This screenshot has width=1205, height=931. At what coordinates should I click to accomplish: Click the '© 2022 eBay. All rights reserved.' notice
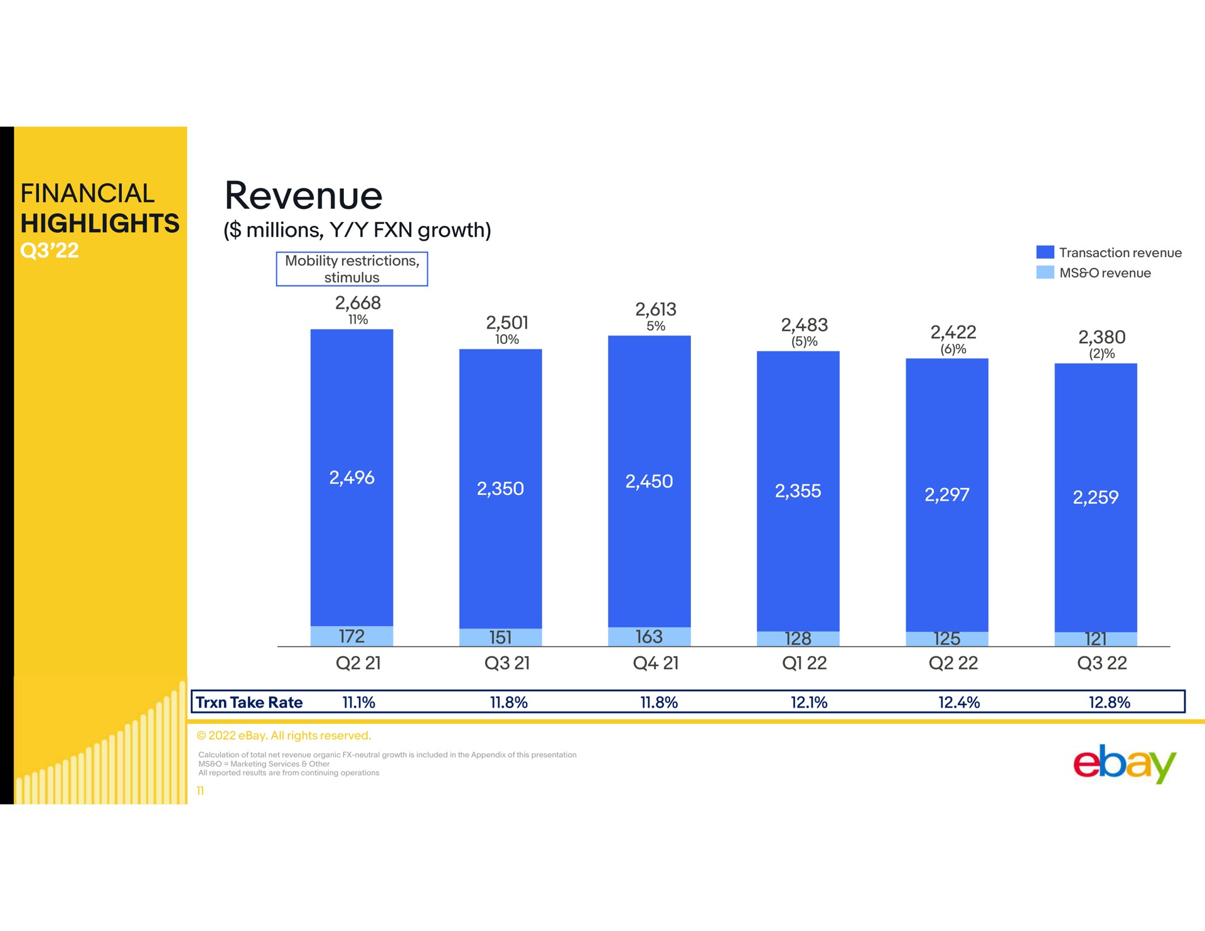pos(284,735)
